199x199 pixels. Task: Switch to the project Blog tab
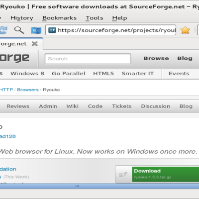(x=186, y=106)
